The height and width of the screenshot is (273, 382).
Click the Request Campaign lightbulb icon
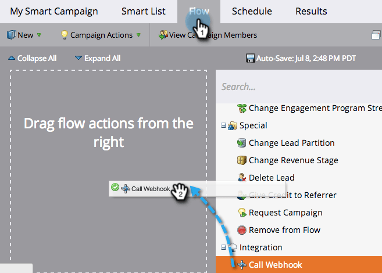[242, 213]
